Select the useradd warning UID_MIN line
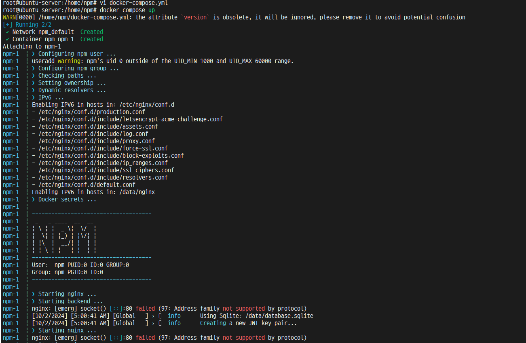 tap(163, 61)
